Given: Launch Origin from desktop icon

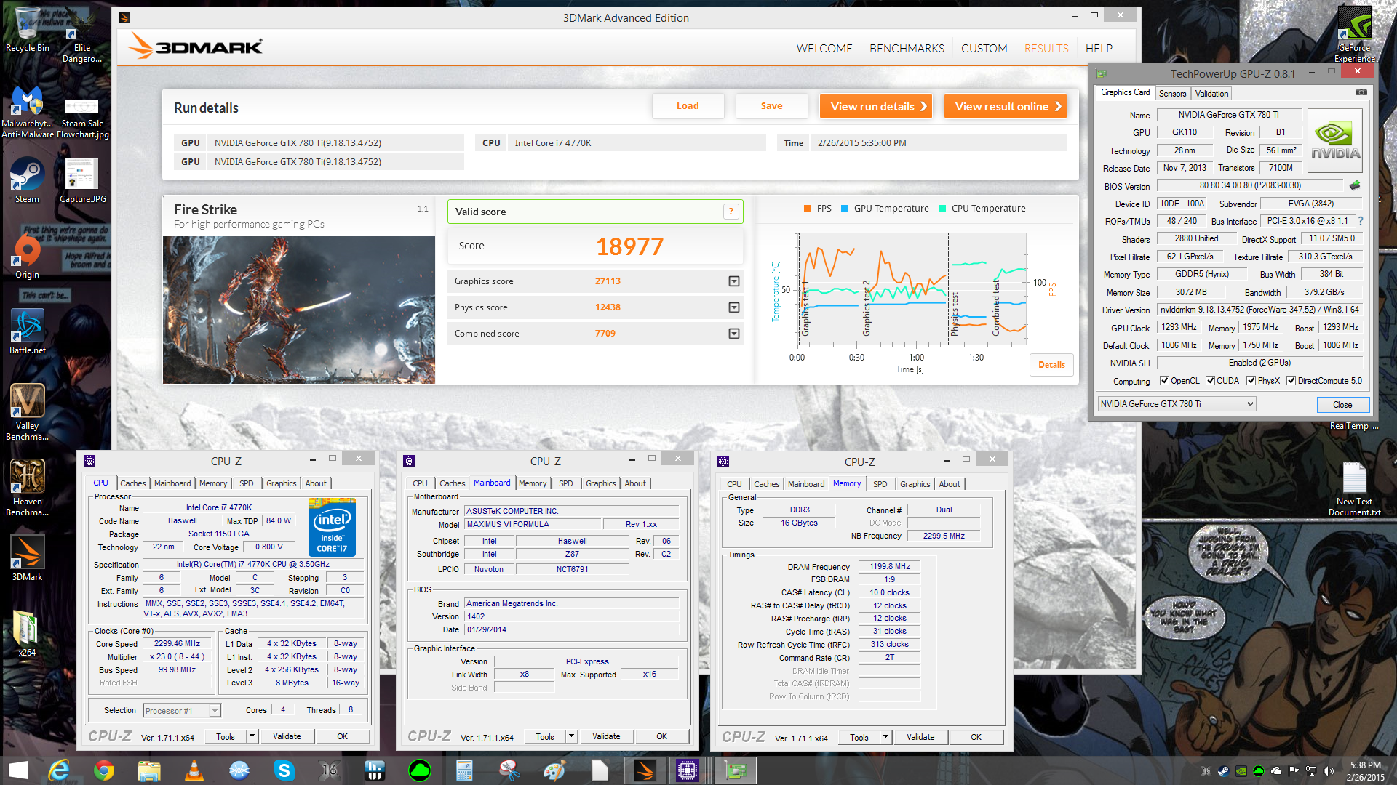Looking at the screenshot, I should click(x=28, y=256).
